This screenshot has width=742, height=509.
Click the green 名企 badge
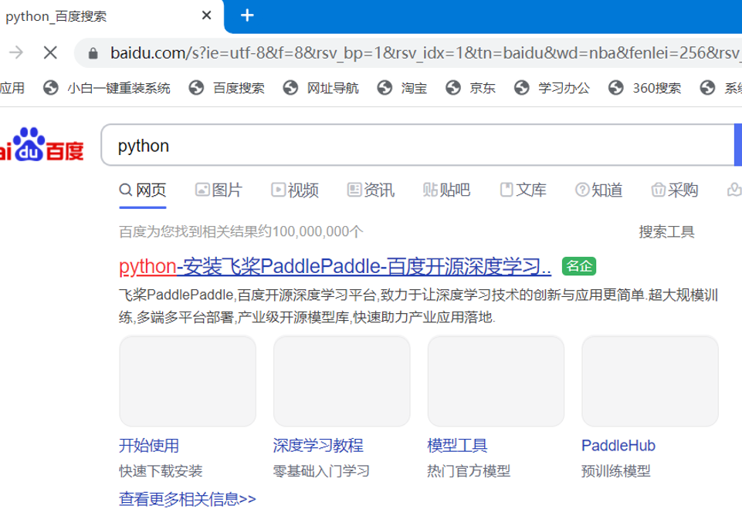click(579, 266)
